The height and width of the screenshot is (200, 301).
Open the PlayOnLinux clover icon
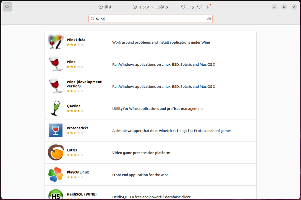55,174
